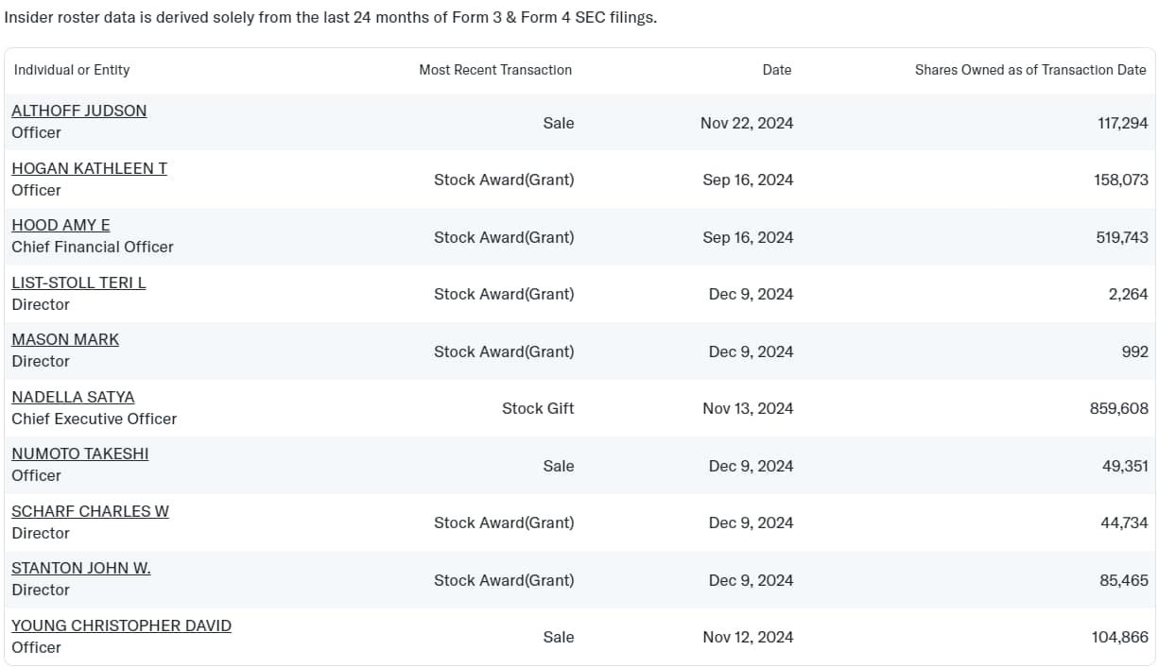Open the ALTHOFF JUDSON insider profile link

coord(79,111)
